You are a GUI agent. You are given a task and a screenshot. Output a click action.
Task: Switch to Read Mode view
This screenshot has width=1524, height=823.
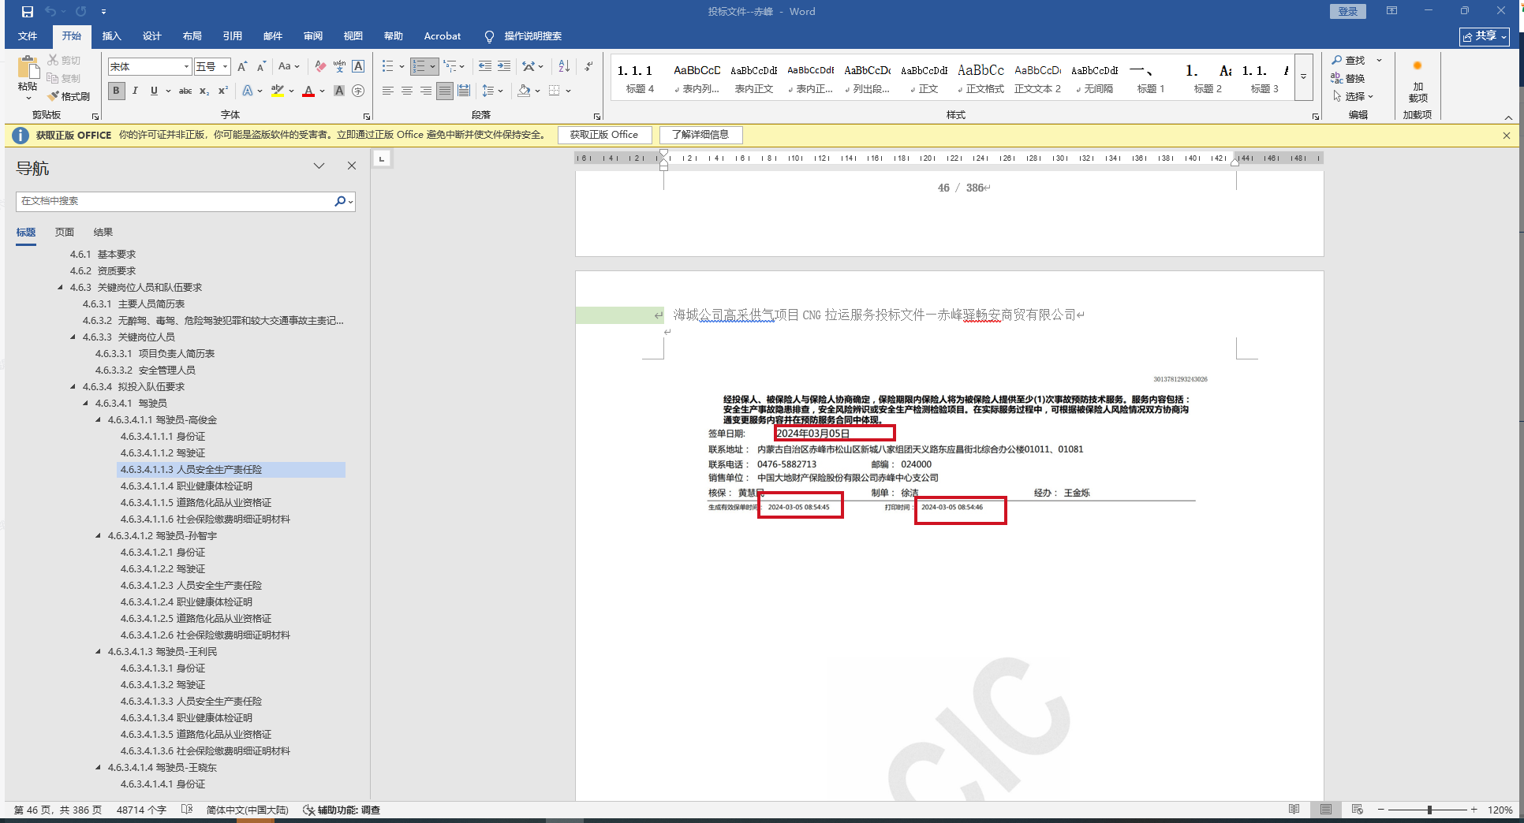1294,810
